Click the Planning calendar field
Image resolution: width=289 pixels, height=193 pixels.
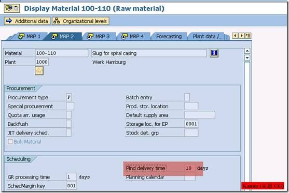coord(190,177)
